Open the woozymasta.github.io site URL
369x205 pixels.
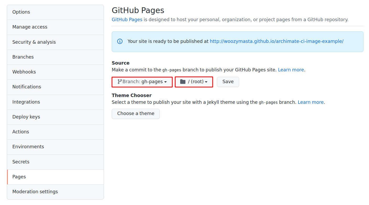pyautogui.click(x=277, y=41)
